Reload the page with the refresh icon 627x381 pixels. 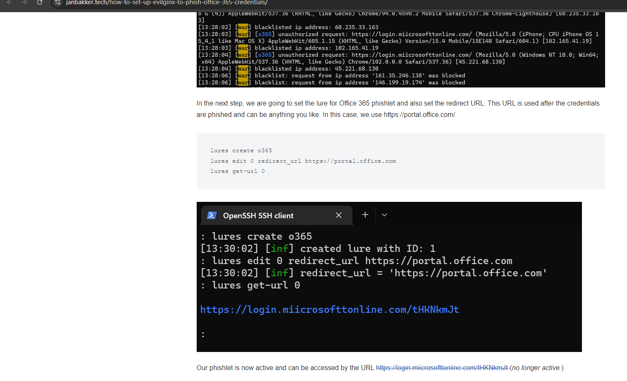coord(40,3)
